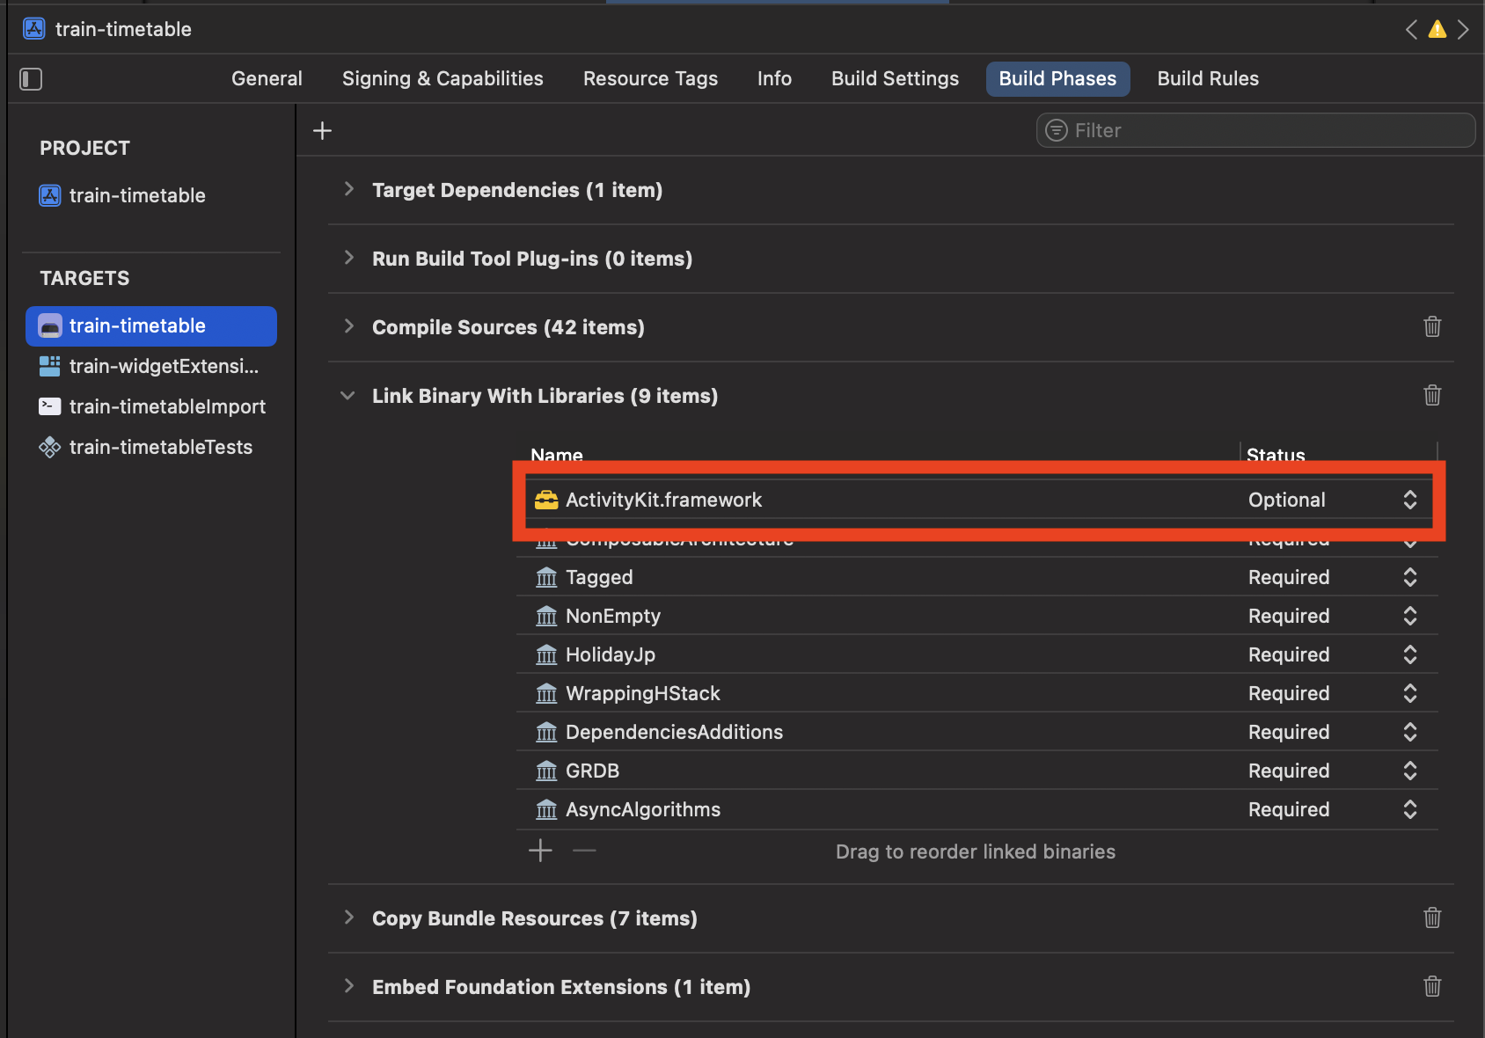Select the HolidayJp library name
Viewport: 1485px width, 1038px height.
tap(610, 654)
